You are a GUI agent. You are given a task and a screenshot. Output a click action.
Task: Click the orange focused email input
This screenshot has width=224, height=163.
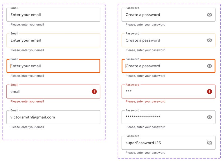pyautogui.click(x=53, y=66)
